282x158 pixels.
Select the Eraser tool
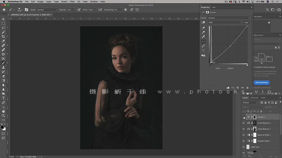click(x=3, y=76)
